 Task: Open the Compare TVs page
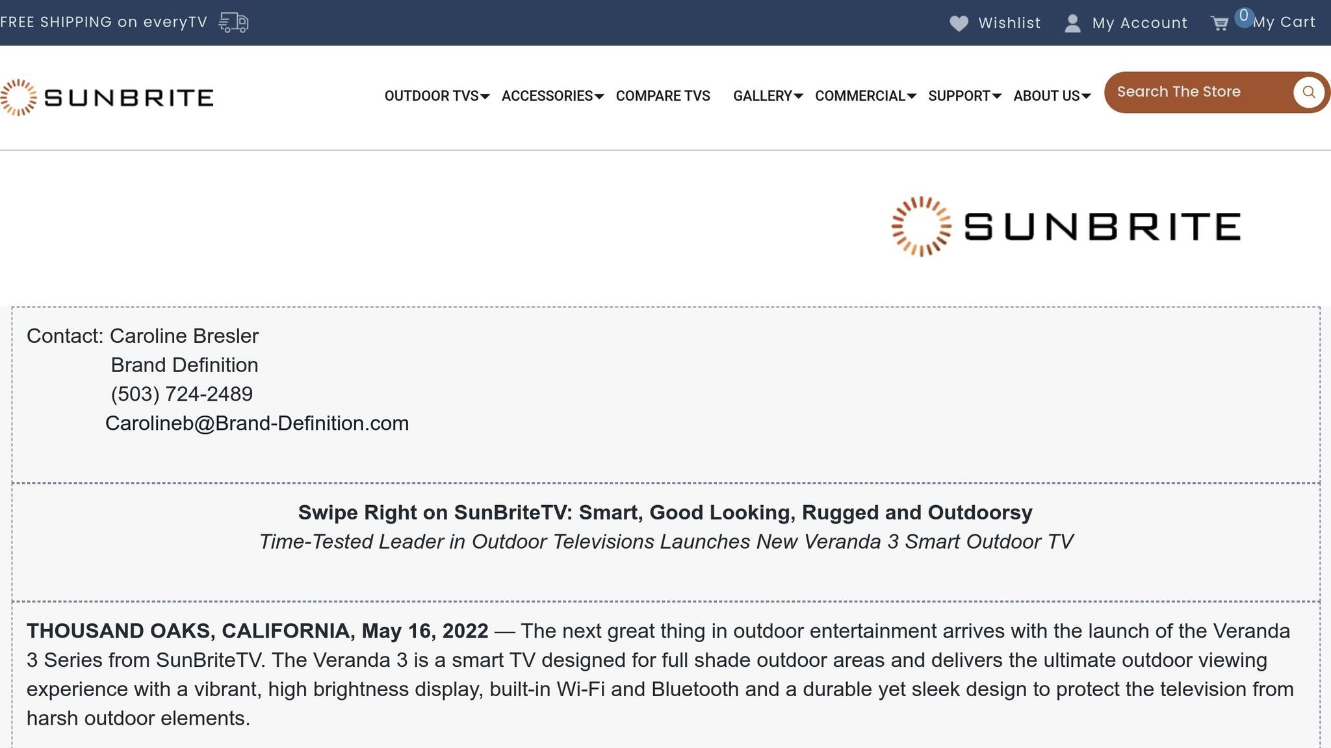point(663,96)
